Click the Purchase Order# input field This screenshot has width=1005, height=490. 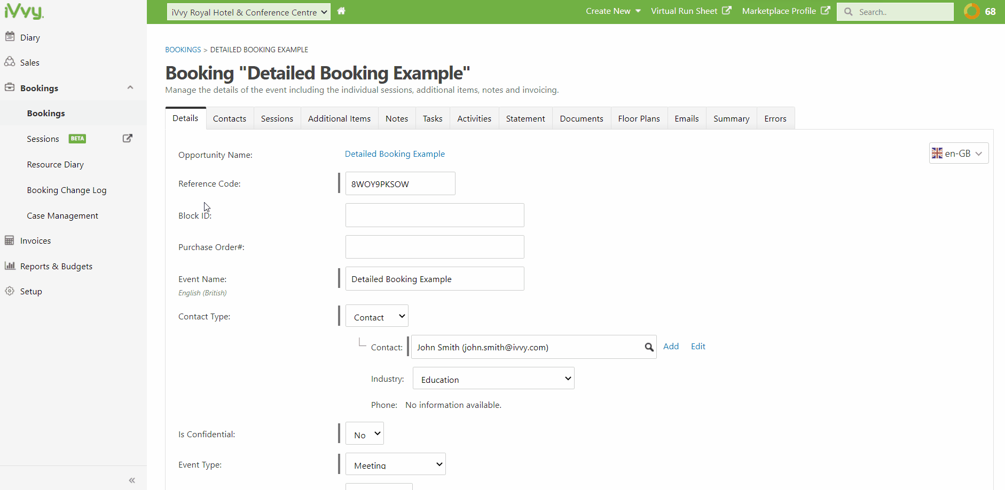pyautogui.click(x=435, y=247)
